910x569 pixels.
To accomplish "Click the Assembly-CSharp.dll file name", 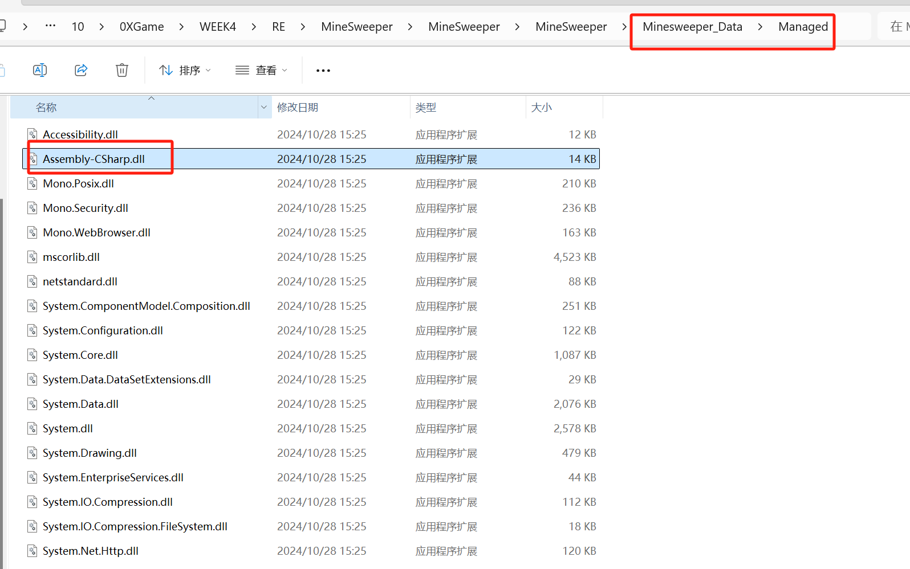I will click(94, 159).
